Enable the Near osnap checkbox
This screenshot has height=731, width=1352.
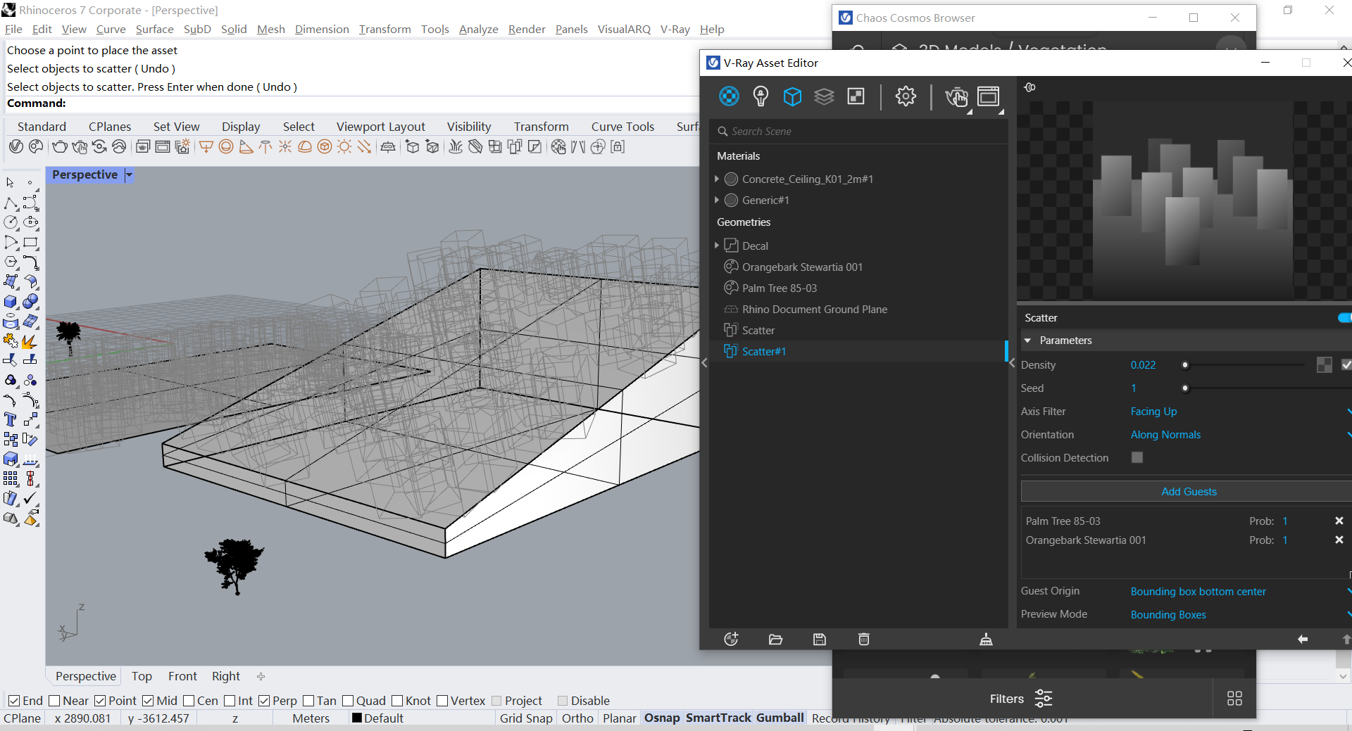pyautogui.click(x=54, y=701)
